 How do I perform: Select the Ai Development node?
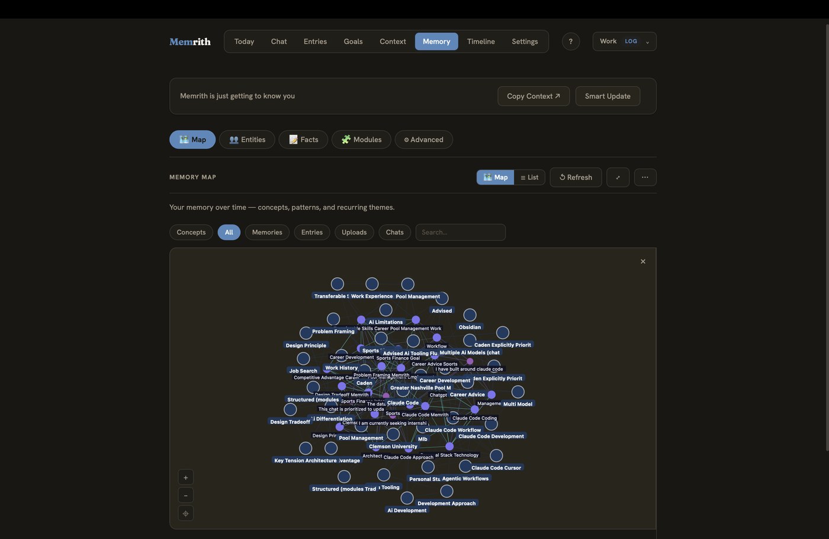[x=407, y=498]
